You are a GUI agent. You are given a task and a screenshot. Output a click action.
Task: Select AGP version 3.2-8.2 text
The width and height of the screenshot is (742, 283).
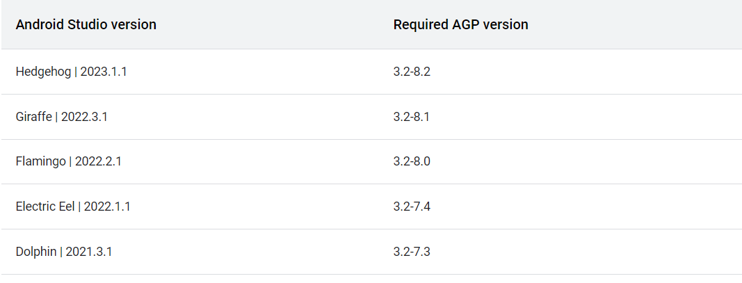pos(412,72)
